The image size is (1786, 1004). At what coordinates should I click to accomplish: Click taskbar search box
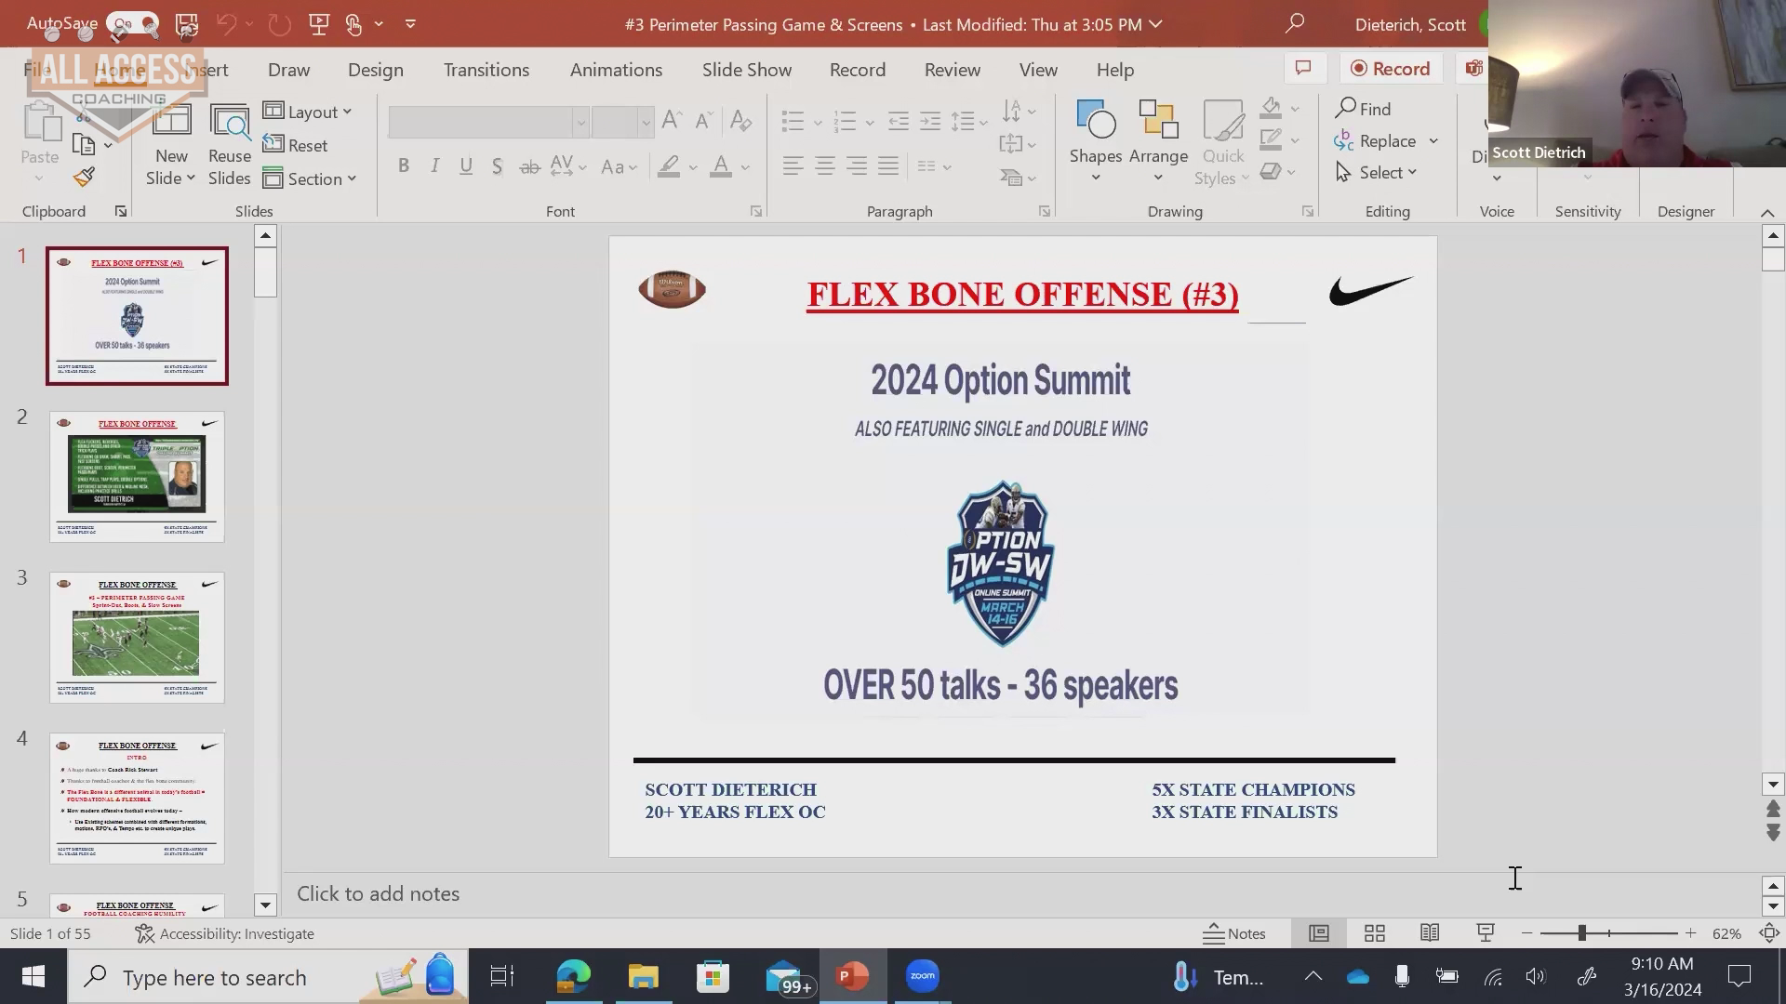click(268, 977)
